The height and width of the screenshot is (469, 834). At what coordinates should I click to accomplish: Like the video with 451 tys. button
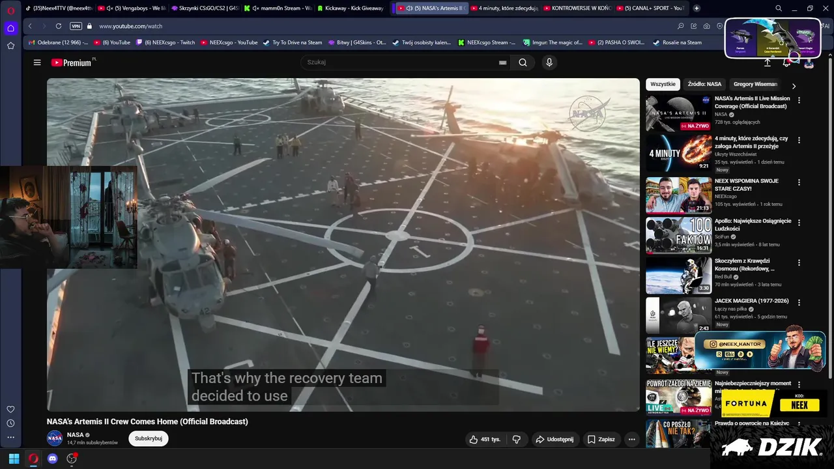(x=485, y=440)
